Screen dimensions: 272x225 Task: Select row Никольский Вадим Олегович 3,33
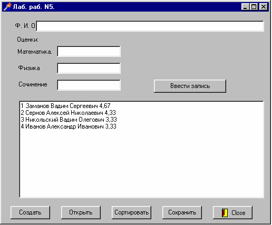(x=69, y=120)
